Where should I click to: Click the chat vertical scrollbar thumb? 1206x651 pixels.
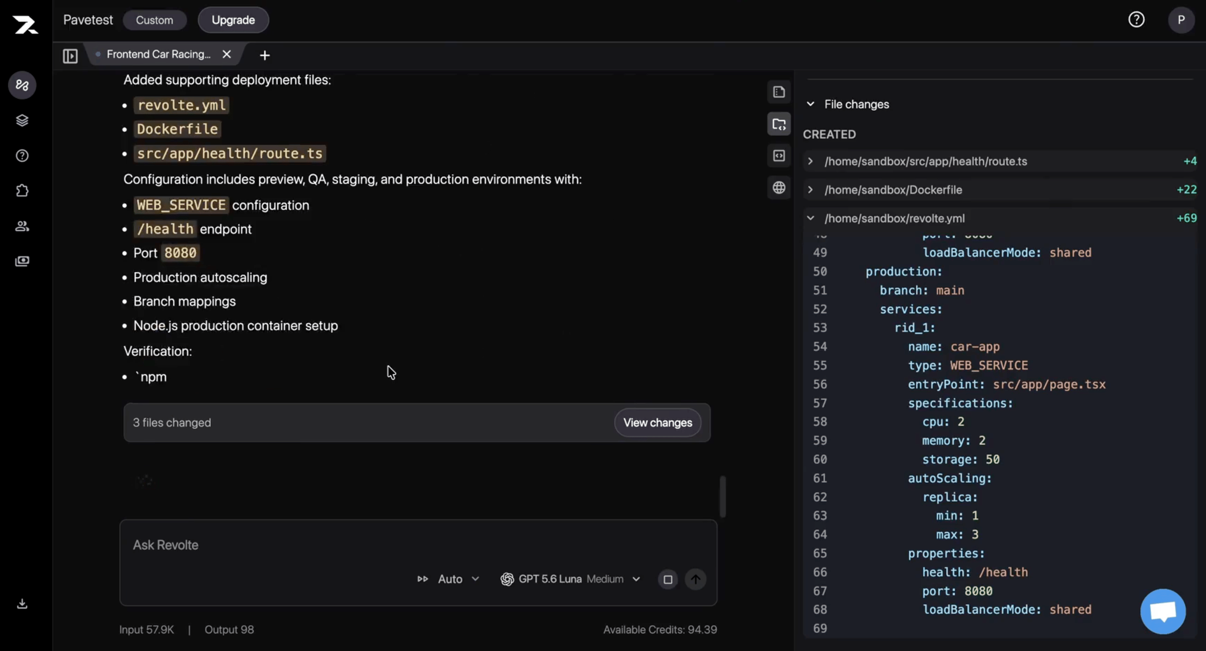[x=723, y=497]
